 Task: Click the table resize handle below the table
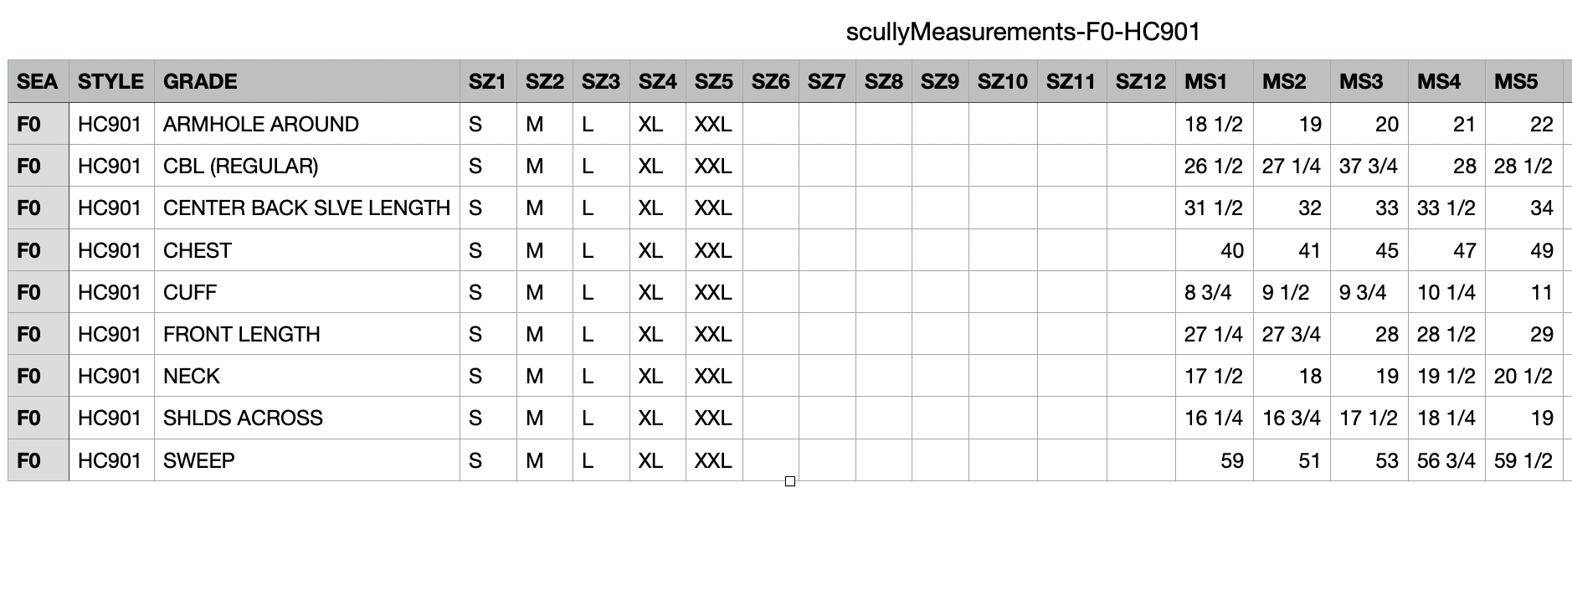[789, 481]
